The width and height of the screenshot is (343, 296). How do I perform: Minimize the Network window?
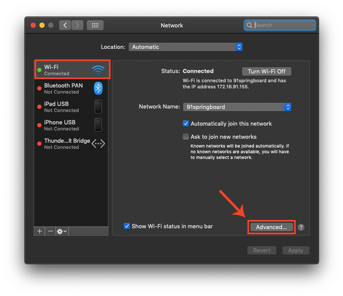click(x=42, y=25)
